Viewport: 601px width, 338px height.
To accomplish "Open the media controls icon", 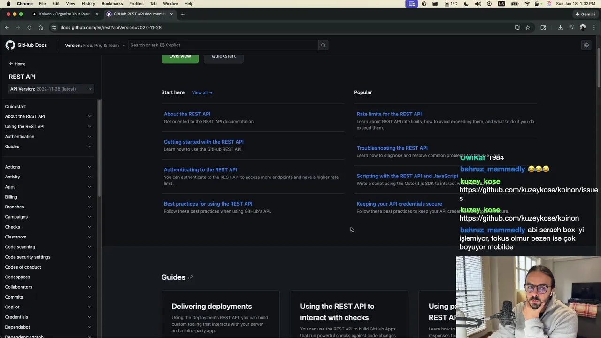I will point(571,28).
